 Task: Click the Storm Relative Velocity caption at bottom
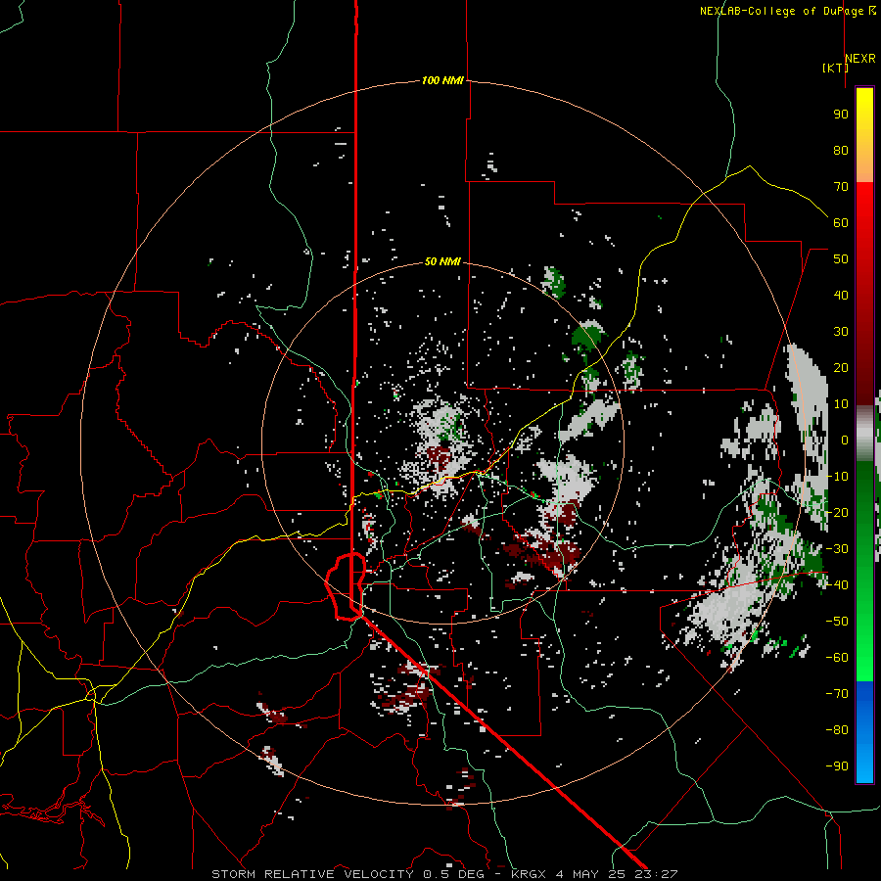pyautogui.click(x=445, y=874)
